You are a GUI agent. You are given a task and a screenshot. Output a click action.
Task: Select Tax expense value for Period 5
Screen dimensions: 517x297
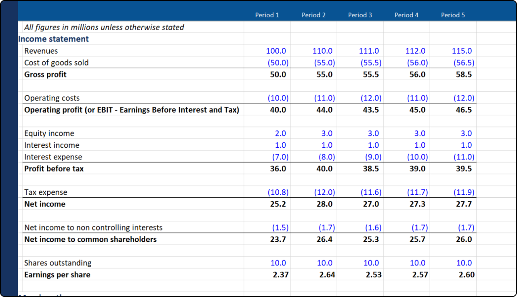point(464,192)
